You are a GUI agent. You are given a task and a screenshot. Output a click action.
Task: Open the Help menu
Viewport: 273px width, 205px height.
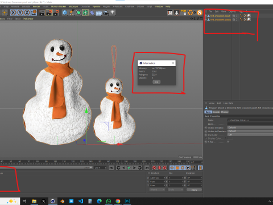pos(168,6)
